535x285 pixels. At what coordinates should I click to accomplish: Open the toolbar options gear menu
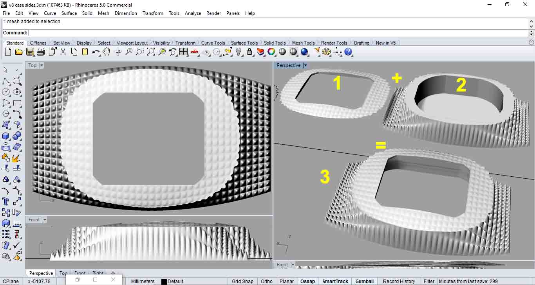[531, 42]
